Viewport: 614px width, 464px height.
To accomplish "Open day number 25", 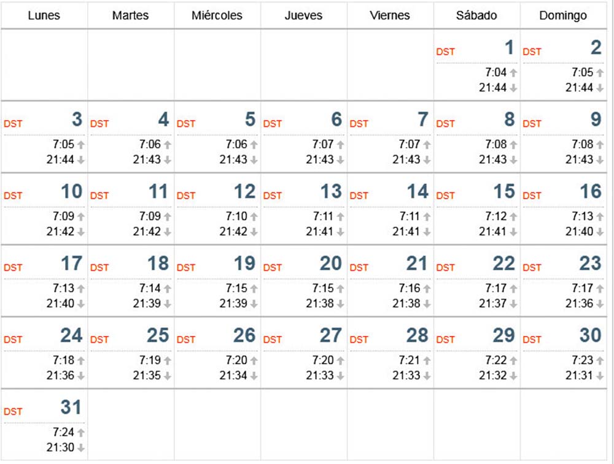I will (x=158, y=335).
